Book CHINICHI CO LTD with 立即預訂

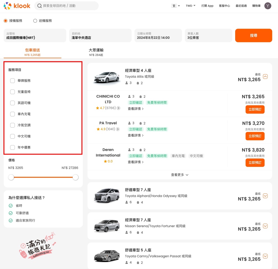(255, 109)
